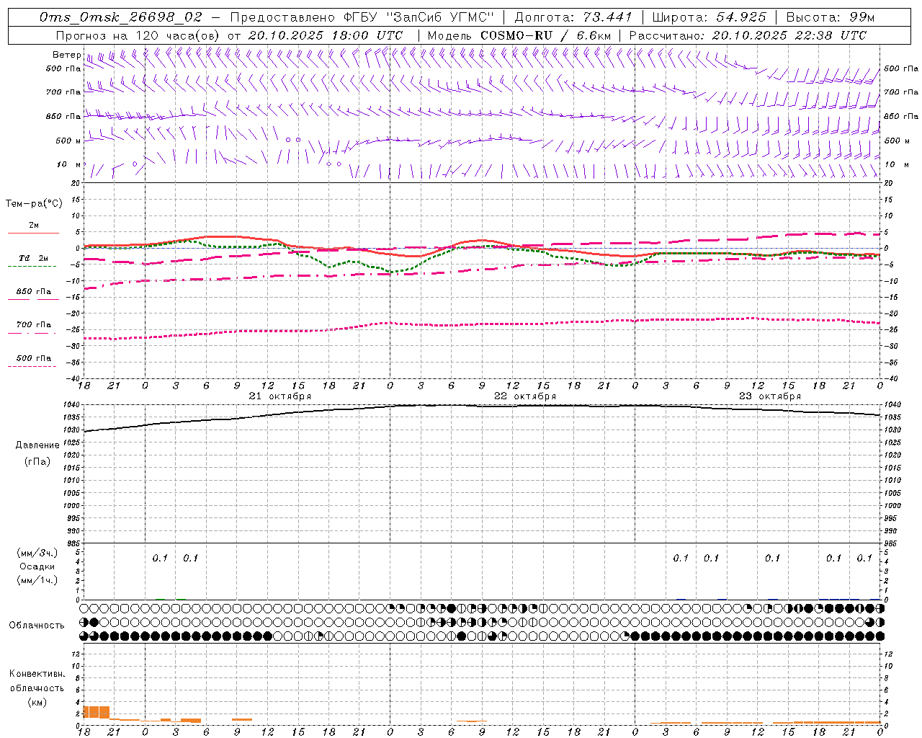
Task: Click the 23 октября date label
Action: click(x=770, y=396)
